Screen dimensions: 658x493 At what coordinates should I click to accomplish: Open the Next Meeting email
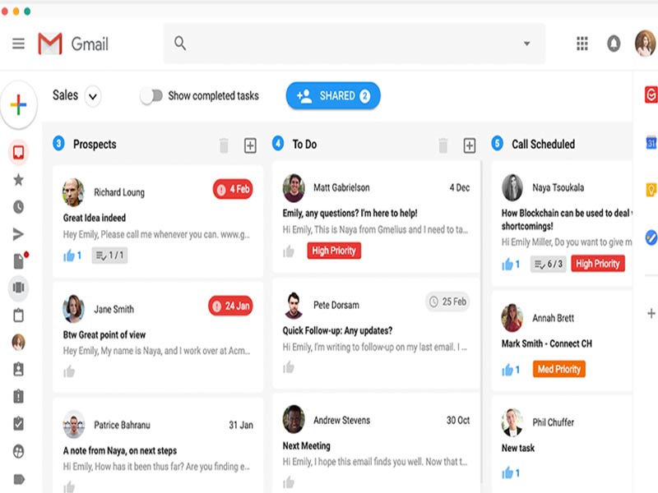click(306, 445)
